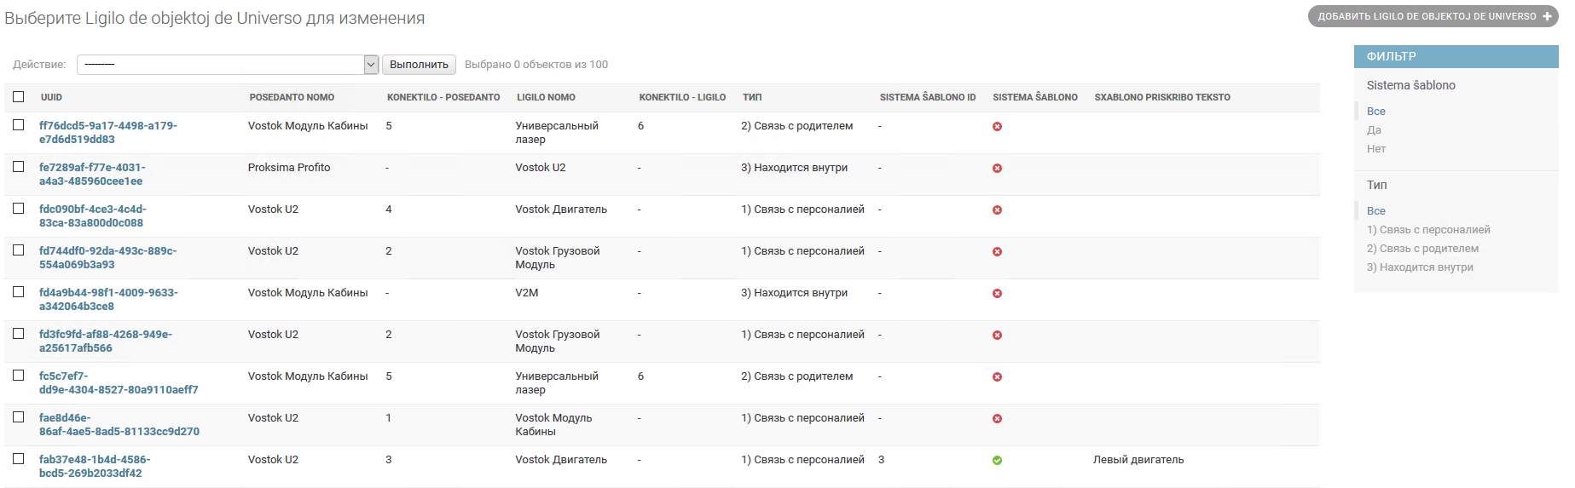Filter Sistema ŝablono by Да
The image size is (1575, 488).
[x=1374, y=130]
